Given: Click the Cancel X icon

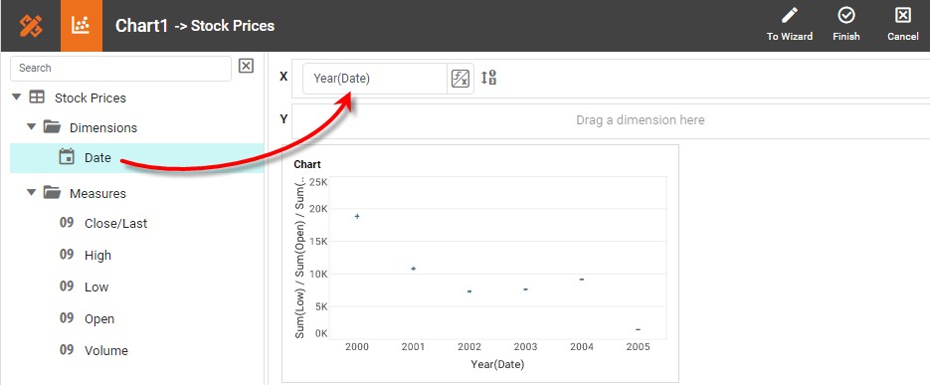Looking at the screenshot, I should 903,16.
